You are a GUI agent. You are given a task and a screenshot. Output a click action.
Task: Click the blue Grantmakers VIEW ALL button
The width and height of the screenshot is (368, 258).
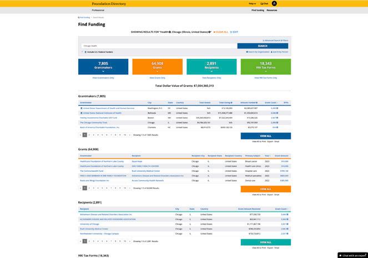point(266,136)
